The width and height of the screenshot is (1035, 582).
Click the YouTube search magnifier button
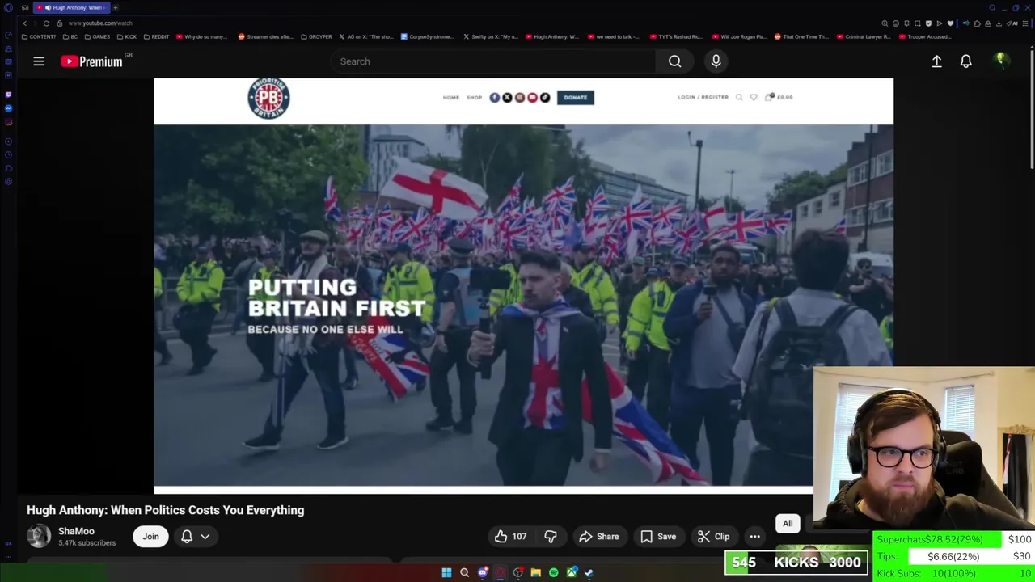click(x=674, y=61)
